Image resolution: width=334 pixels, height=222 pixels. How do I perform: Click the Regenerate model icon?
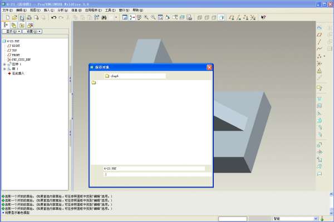click(x=97, y=17)
